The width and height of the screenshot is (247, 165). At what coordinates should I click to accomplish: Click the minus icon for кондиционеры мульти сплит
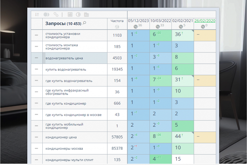click(36, 160)
